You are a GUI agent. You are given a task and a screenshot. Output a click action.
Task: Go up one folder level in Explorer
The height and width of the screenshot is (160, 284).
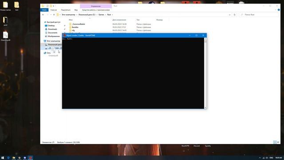(54, 15)
